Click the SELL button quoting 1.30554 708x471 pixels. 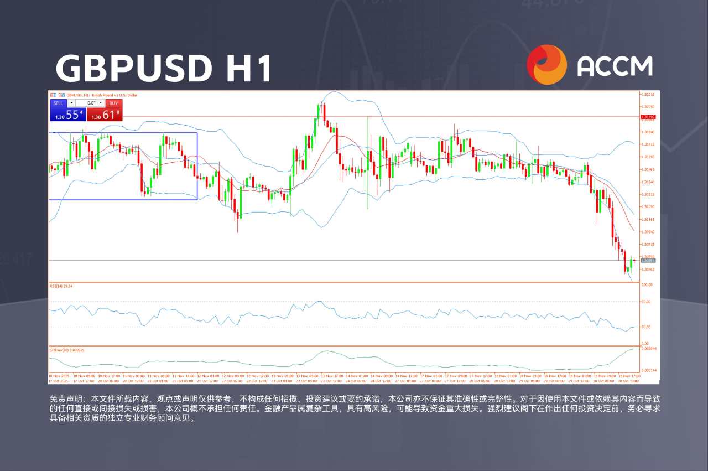[66, 113]
